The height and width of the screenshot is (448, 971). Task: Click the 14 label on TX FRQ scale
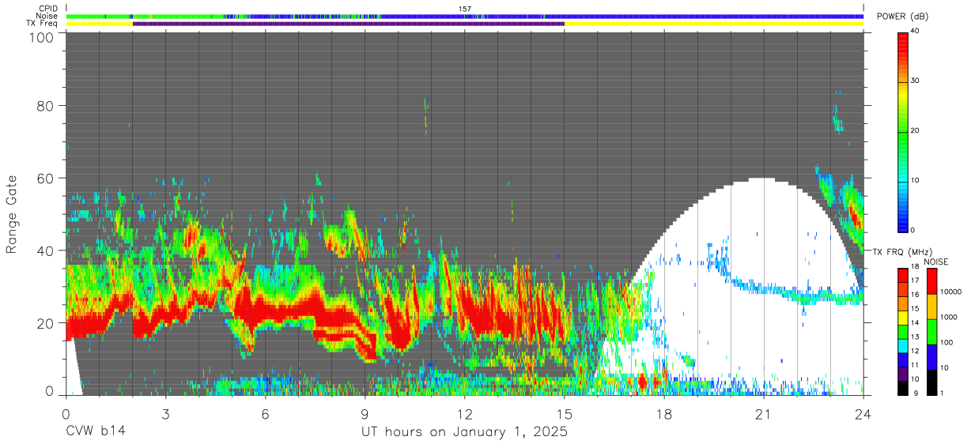pyautogui.click(x=914, y=324)
